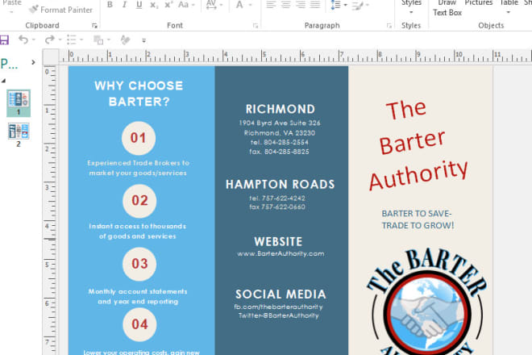Viewport: 532px width, 355px height.
Task: Open the Undo history dropdown
Action: point(34,40)
